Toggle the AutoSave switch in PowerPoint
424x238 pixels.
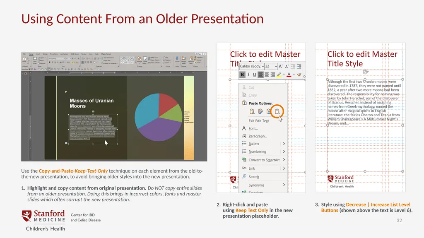click(30, 69)
